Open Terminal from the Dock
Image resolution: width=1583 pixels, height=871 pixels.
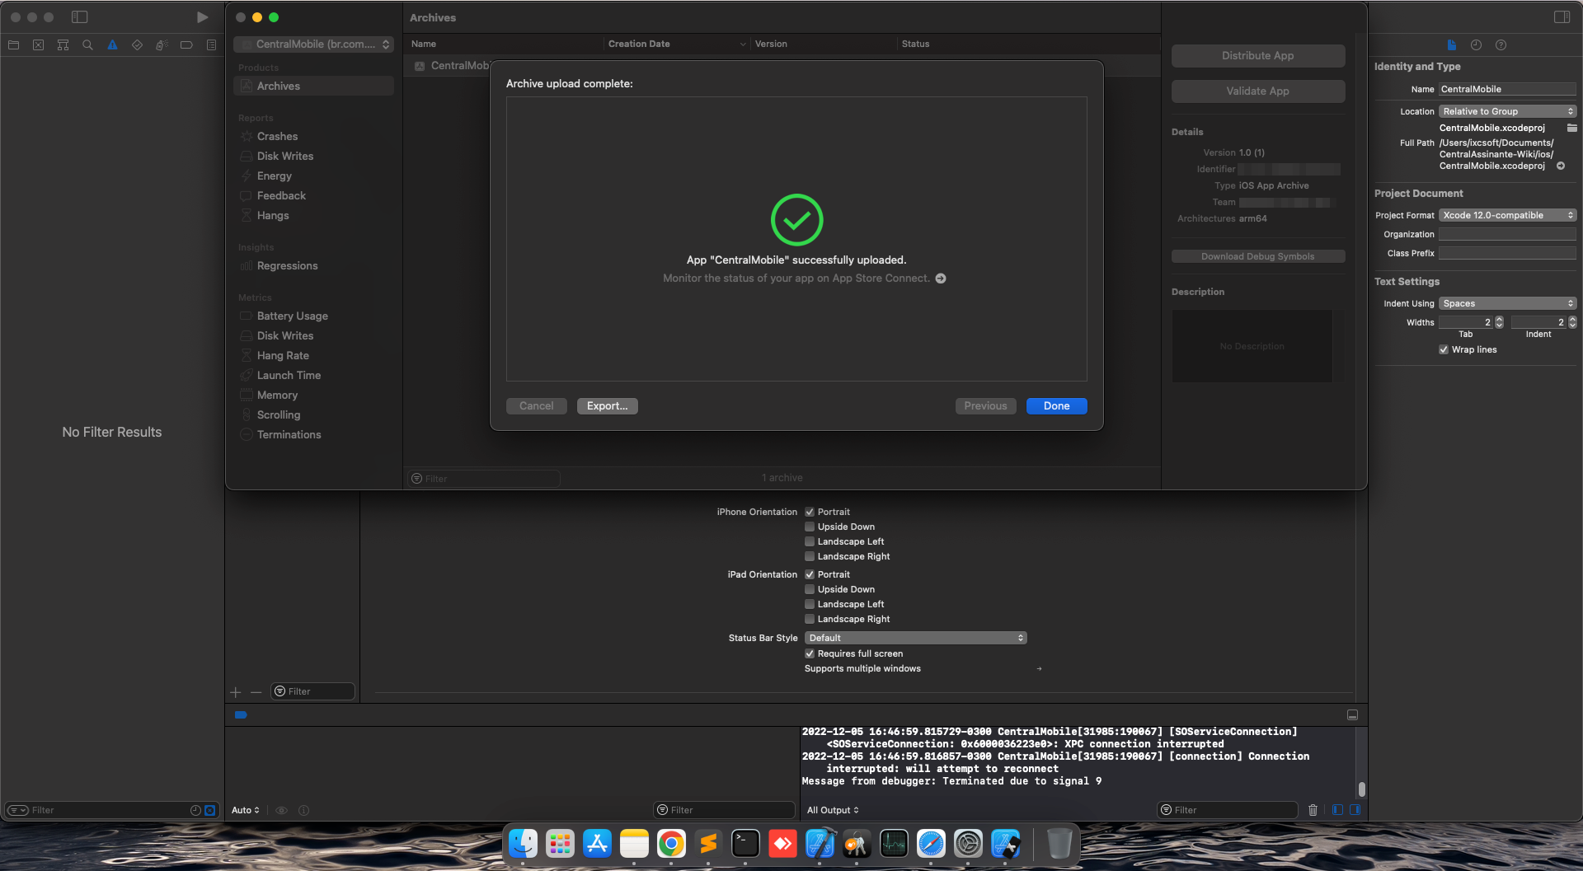tap(745, 844)
